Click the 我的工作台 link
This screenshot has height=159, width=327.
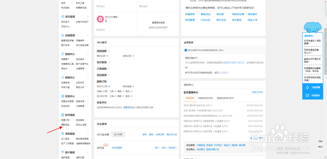[257, 92]
